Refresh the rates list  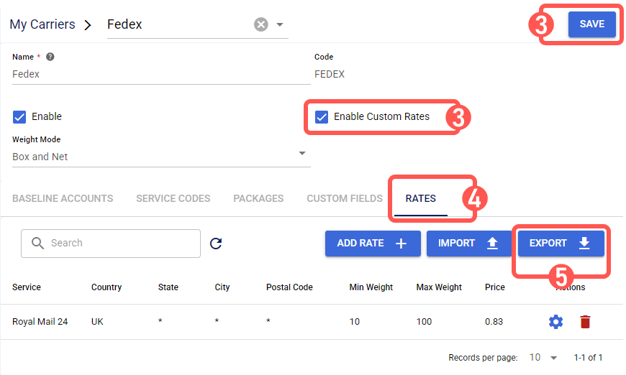tap(216, 243)
